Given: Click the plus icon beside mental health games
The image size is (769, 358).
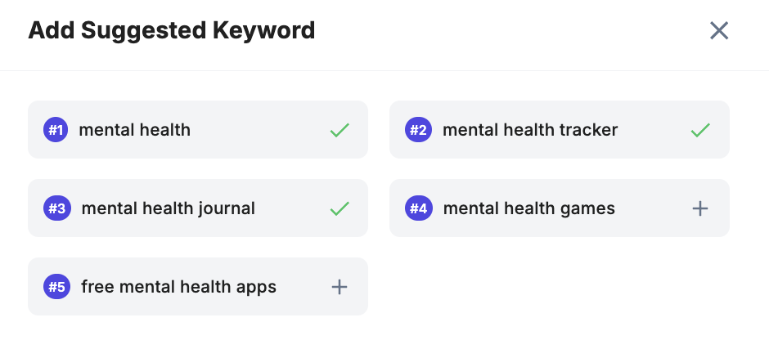Looking at the screenshot, I should tap(699, 208).
